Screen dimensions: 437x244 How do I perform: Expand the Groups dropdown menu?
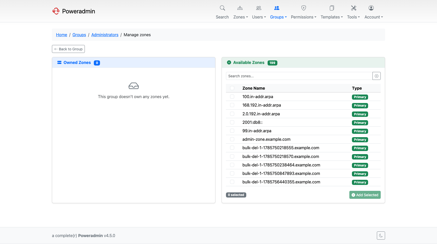(x=278, y=17)
